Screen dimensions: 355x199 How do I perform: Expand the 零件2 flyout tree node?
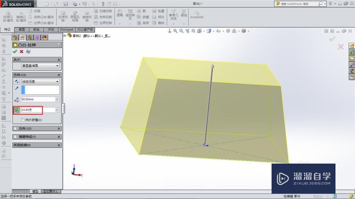click(65, 36)
